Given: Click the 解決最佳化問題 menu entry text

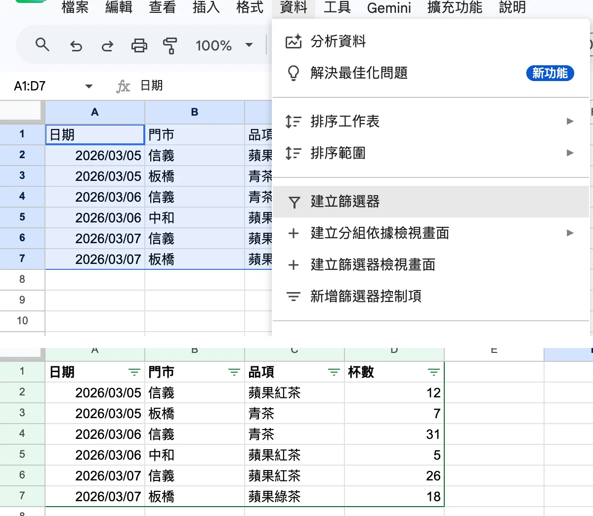Looking at the screenshot, I should coord(359,73).
